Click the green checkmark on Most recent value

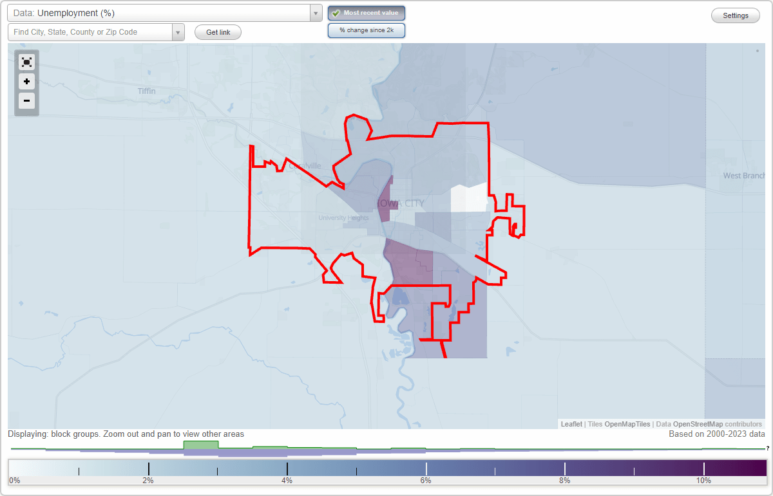(336, 12)
